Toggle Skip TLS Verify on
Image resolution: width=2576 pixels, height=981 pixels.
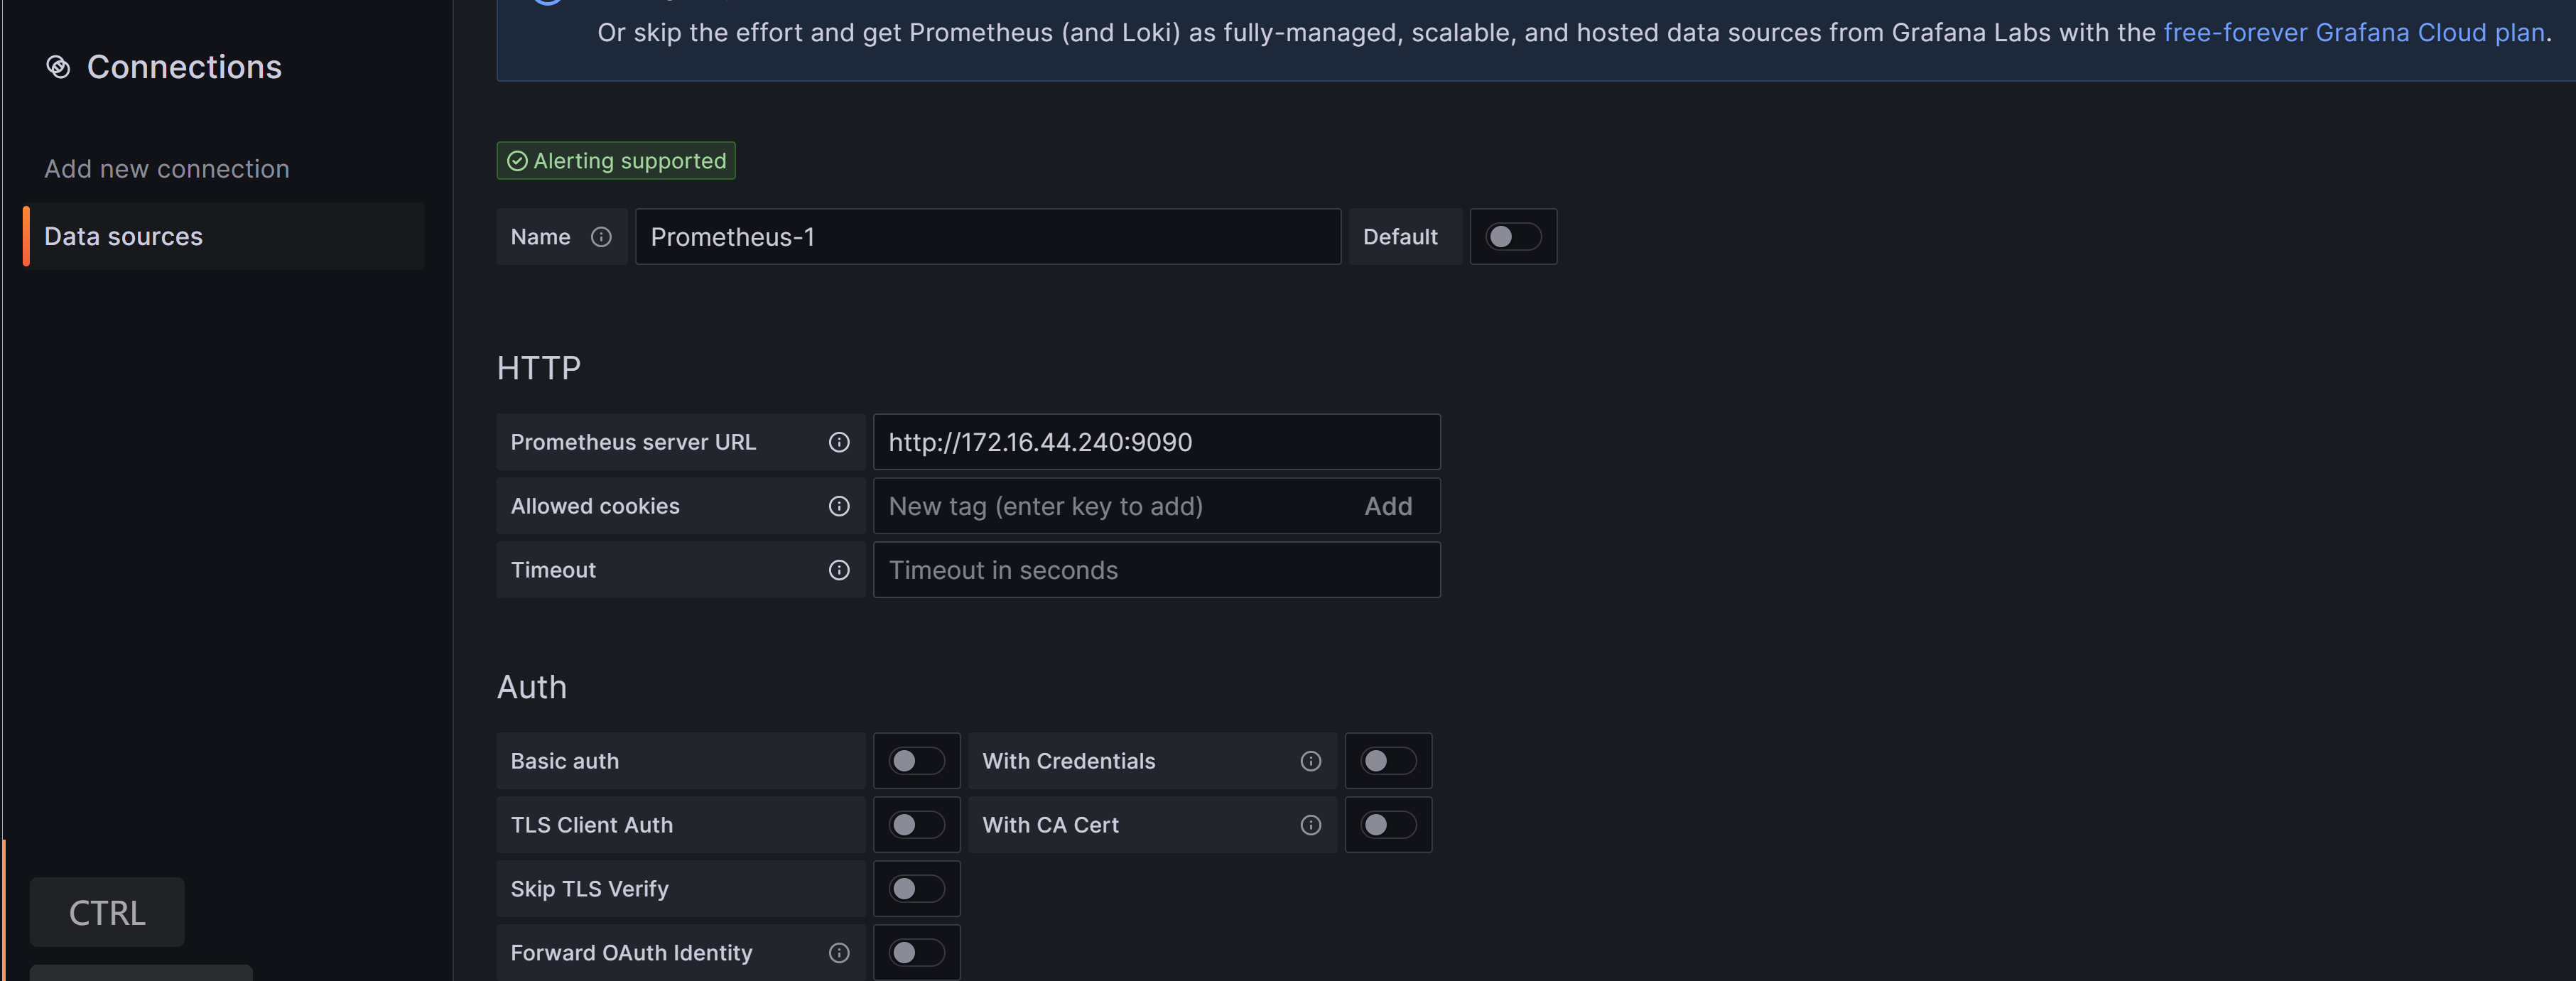(x=916, y=889)
